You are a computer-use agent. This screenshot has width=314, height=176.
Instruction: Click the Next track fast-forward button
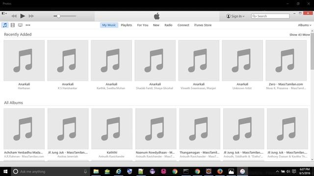[x=31, y=16]
